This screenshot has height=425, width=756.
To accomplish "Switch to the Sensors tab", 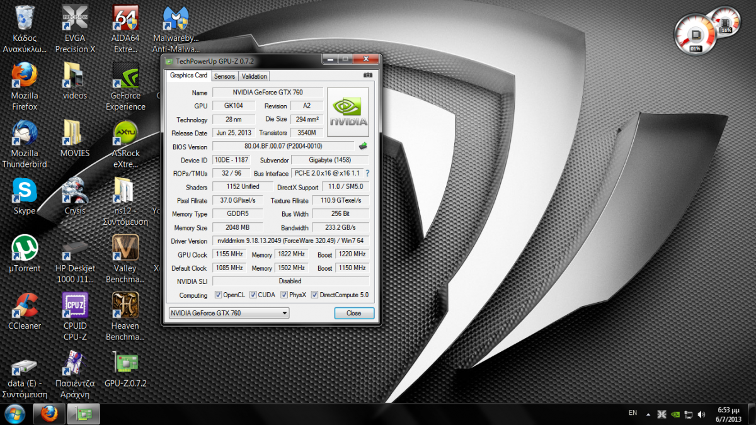I will pos(224,76).
